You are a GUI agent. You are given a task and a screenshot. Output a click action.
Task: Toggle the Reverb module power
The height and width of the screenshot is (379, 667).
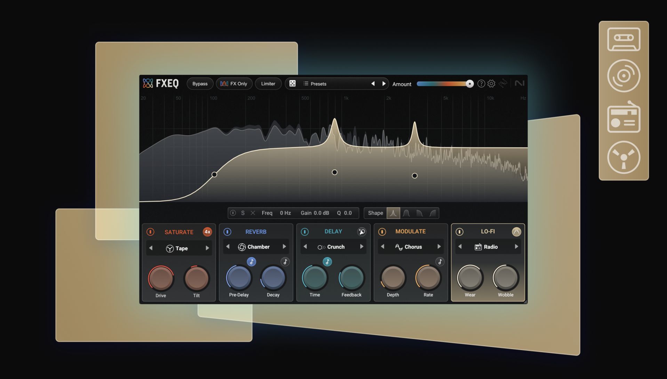227,232
